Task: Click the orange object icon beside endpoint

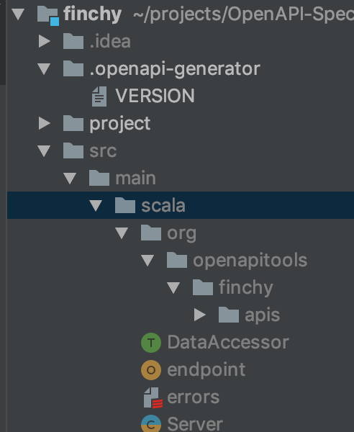Action: pos(151,370)
